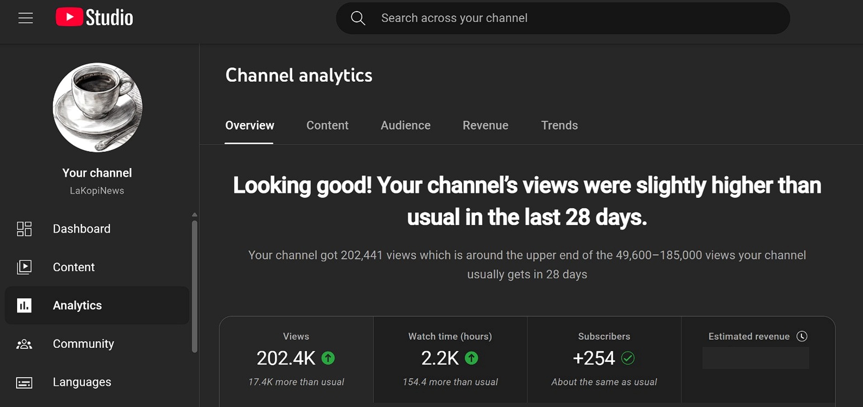Select the Trends tab
The image size is (863, 407).
[559, 125]
